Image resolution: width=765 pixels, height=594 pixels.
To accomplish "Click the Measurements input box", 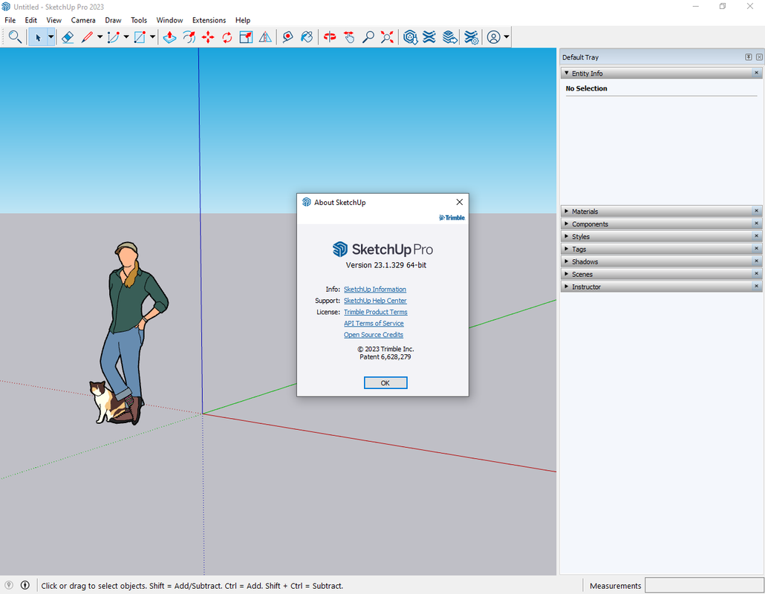I will pyautogui.click(x=705, y=585).
